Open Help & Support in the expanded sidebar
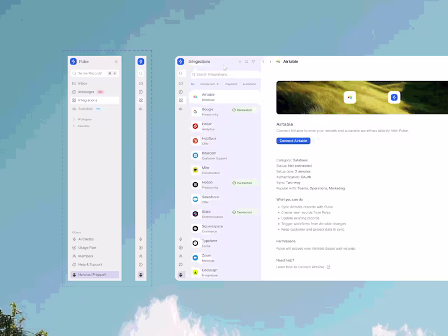Screen dimensions: 448x336 tap(95, 264)
